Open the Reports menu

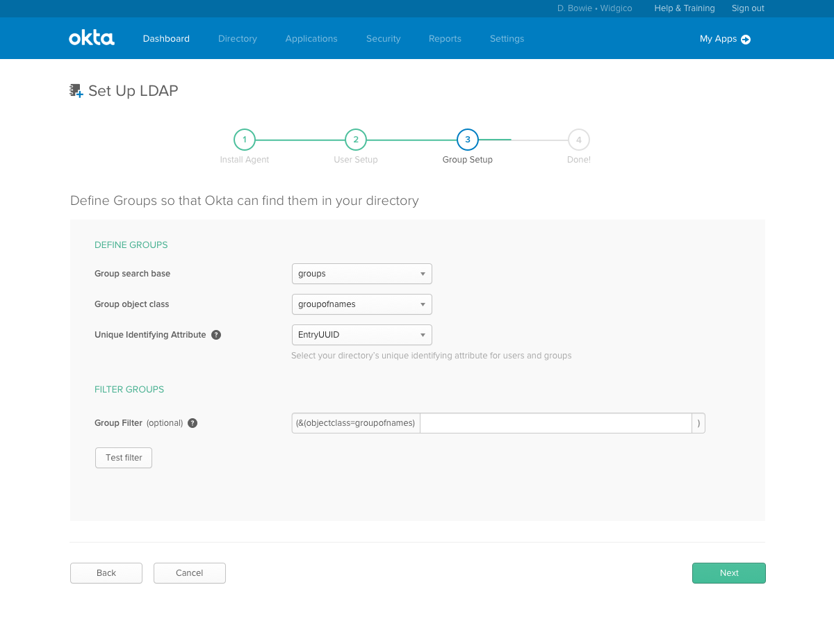click(x=445, y=39)
